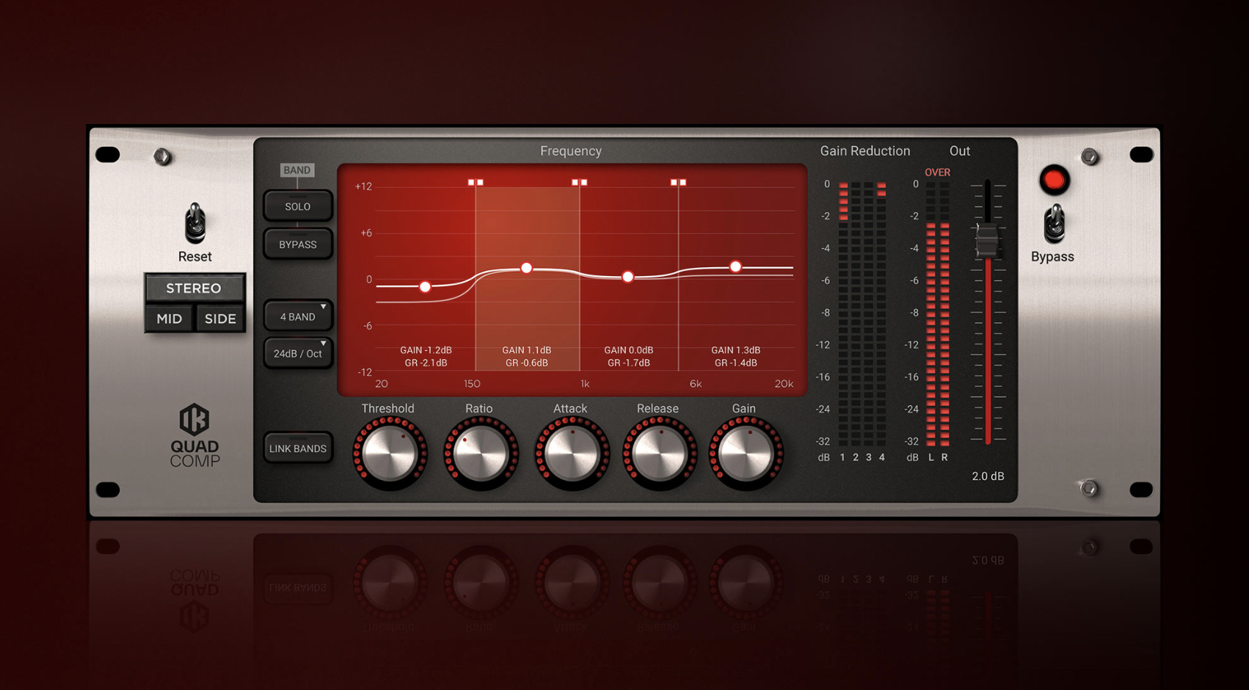Select SIDE processing mode
The height and width of the screenshot is (690, 1249).
[220, 319]
